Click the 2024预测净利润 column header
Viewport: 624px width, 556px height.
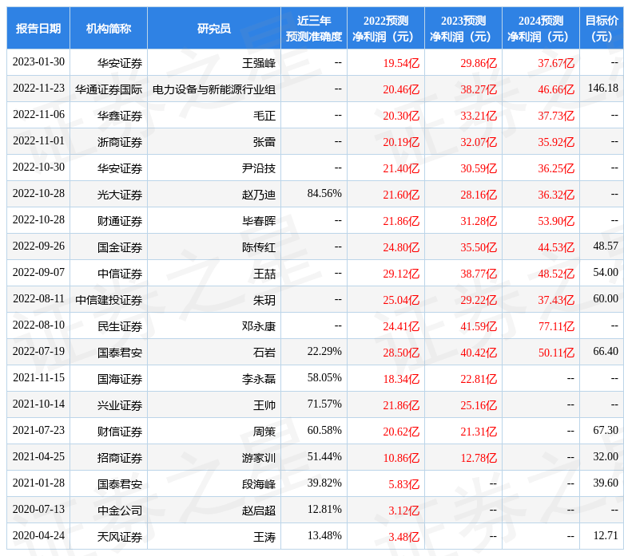click(540, 29)
